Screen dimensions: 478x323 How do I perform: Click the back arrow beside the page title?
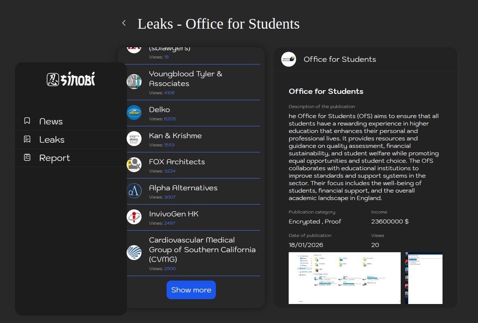[124, 23]
